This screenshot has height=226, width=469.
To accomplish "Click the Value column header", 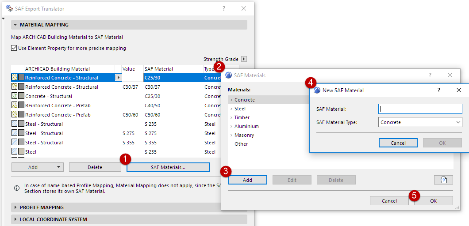I will [129, 69].
